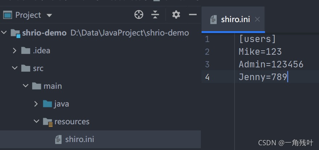Image resolution: width=319 pixels, height=150 pixels.
Task: Collapse the shrio-demo root node
Action: click(4, 32)
